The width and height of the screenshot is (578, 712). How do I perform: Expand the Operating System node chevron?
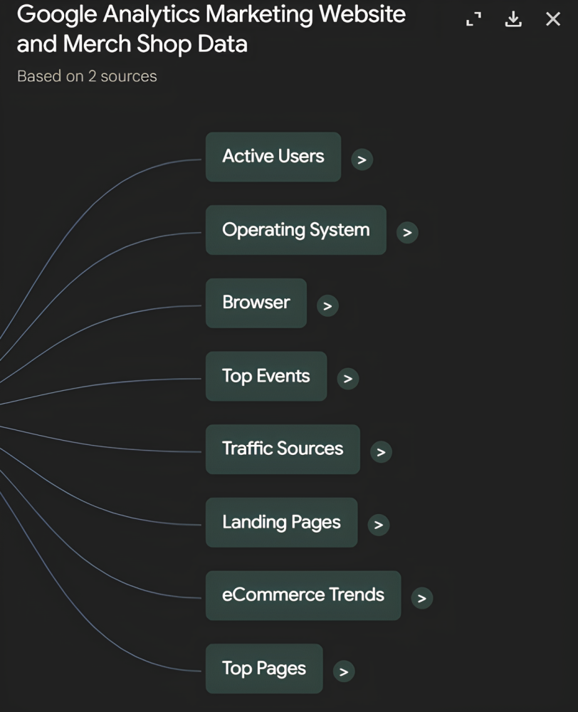click(x=407, y=233)
